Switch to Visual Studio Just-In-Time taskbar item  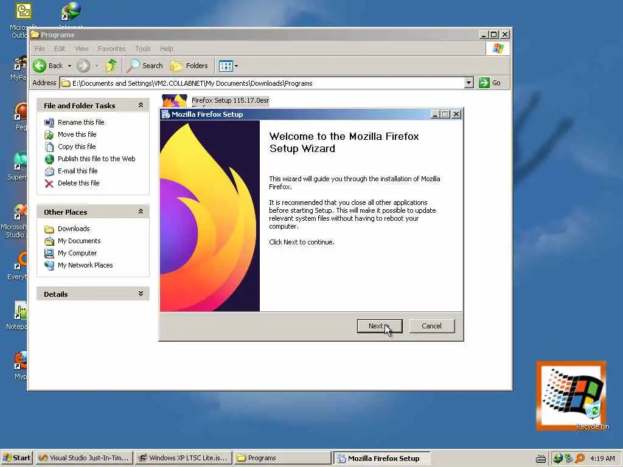pyautogui.click(x=85, y=458)
